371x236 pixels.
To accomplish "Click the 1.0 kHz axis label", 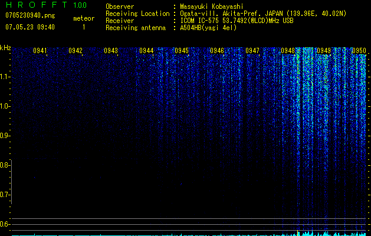I will click(5, 106).
